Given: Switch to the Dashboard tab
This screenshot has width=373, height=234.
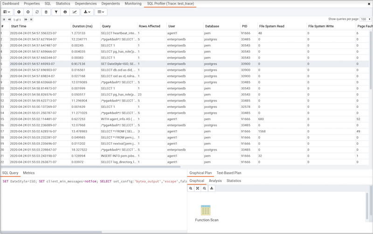Looking at the screenshot, I should (11, 4).
